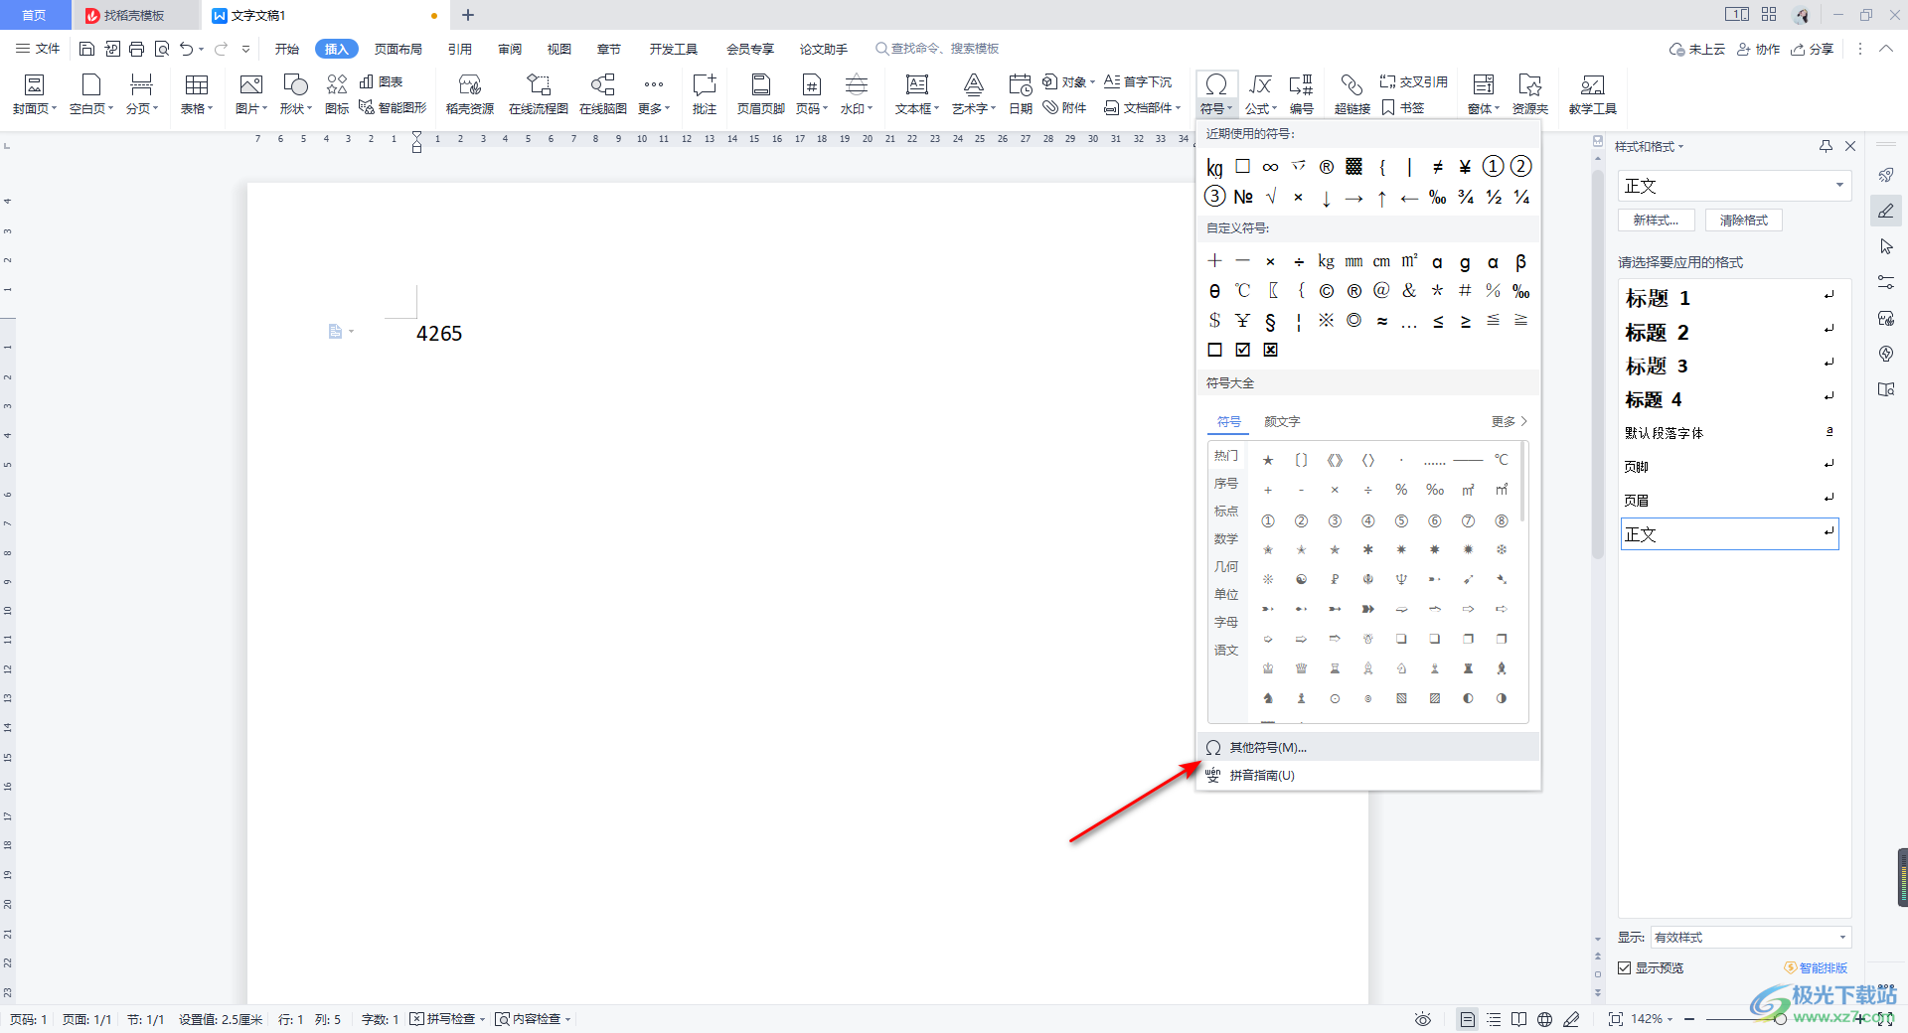1908x1033 pixels.
Task: Click the Collaborate (协作) button
Action: click(x=1759, y=49)
